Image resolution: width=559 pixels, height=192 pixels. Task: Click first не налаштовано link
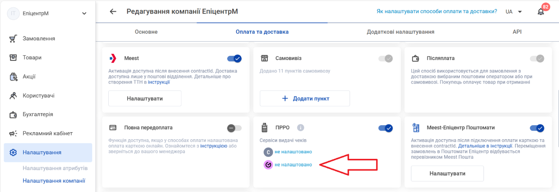294,152
